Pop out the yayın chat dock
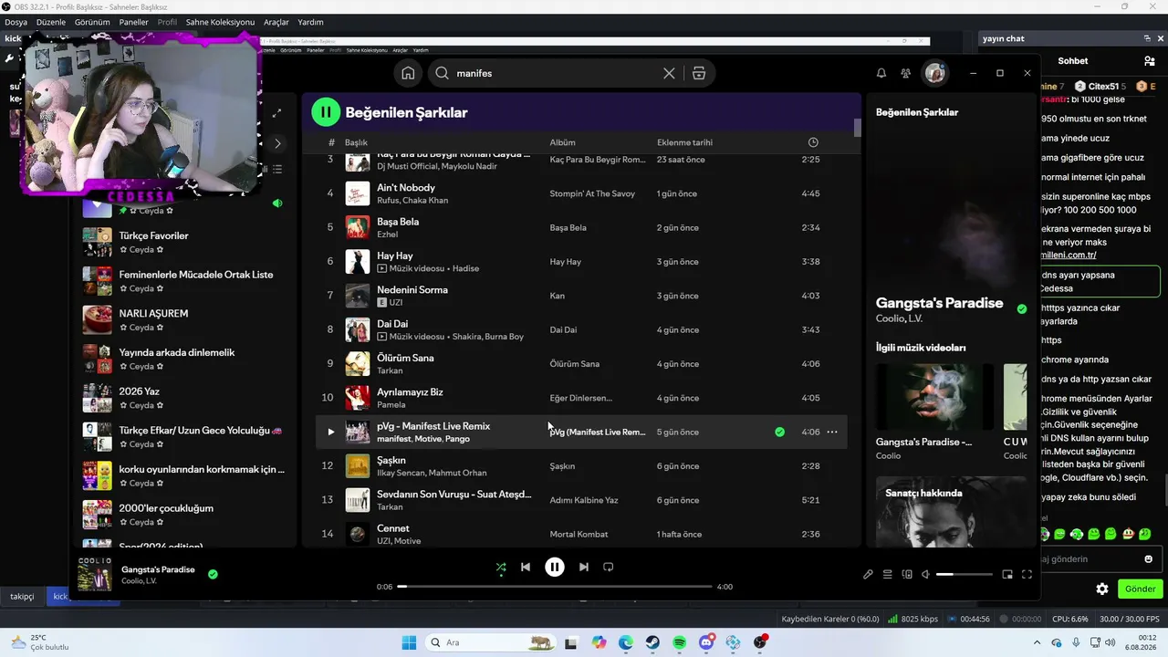1168x657 pixels. pos(1147,38)
